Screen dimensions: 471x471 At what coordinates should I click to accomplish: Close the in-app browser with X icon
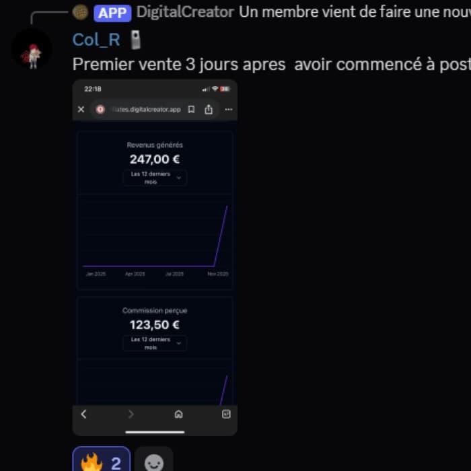click(x=81, y=109)
